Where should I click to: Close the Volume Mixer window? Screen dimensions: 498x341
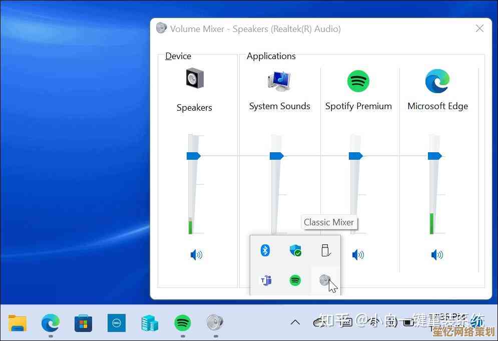click(x=479, y=29)
